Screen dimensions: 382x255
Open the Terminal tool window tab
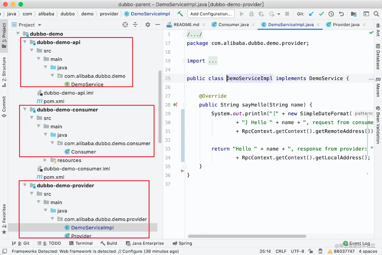(x=81, y=243)
